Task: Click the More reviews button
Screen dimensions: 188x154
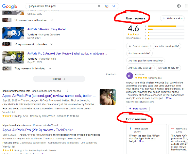Action: [x=138, y=109]
